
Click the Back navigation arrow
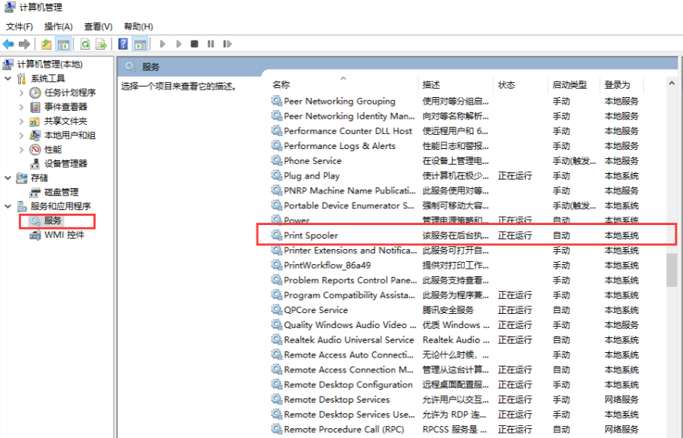pyautogui.click(x=8, y=44)
